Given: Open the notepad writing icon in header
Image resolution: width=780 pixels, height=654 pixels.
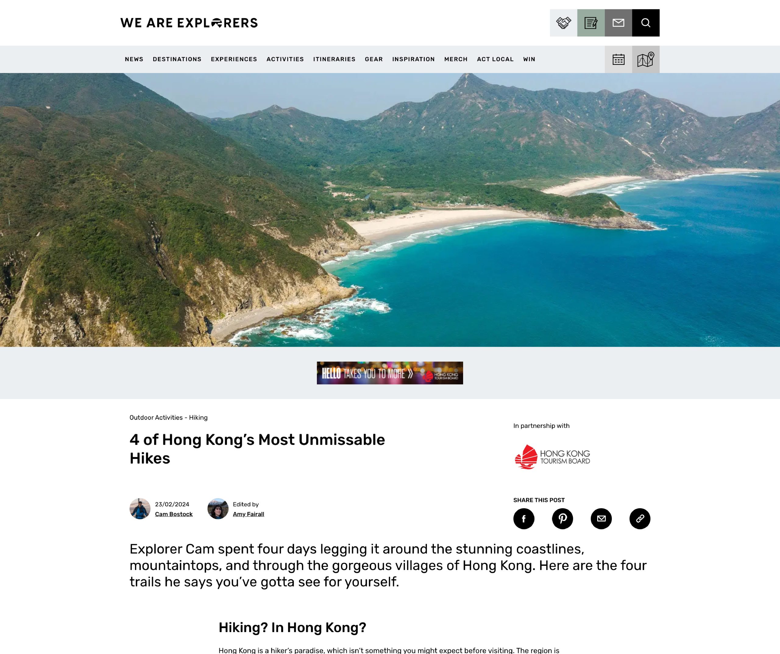Looking at the screenshot, I should [591, 23].
